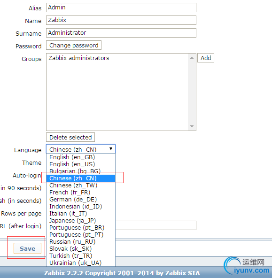The width and height of the screenshot is (272, 278).
Task: Choose Ukrainian (uk_UA) language option
Action: click(x=81, y=263)
